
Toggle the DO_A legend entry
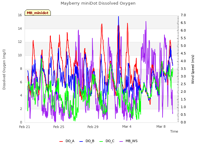(67, 141)
